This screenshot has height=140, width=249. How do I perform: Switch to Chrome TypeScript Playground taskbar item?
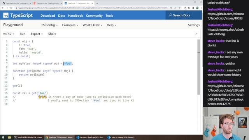59,137
